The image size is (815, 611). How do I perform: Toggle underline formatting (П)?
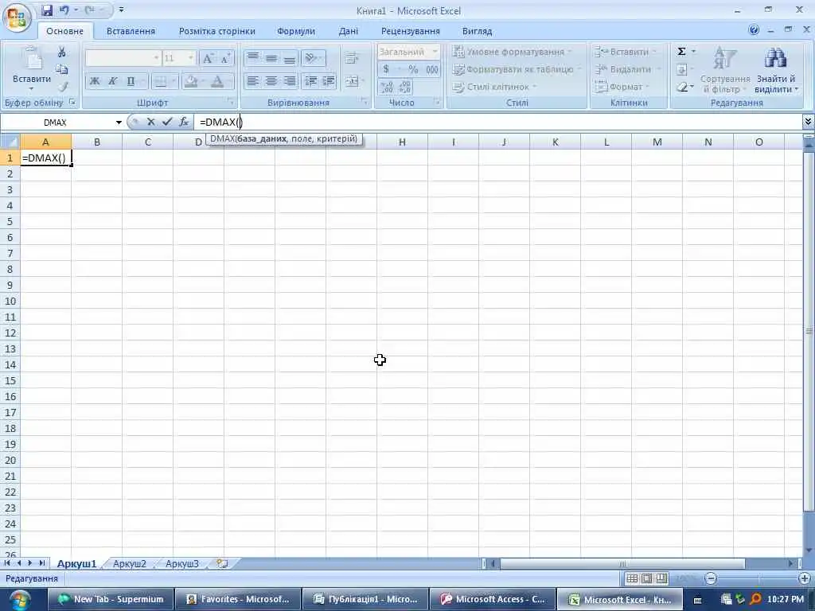[x=131, y=81]
